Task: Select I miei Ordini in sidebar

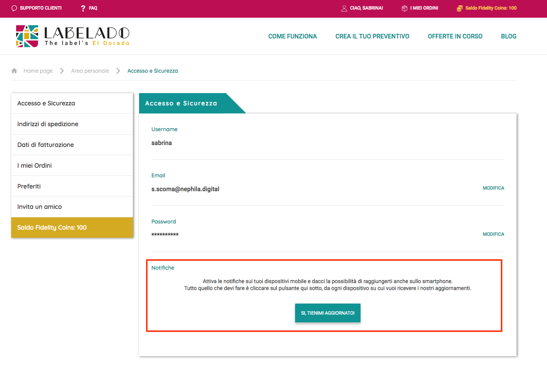Action: click(x=72, y=165)
